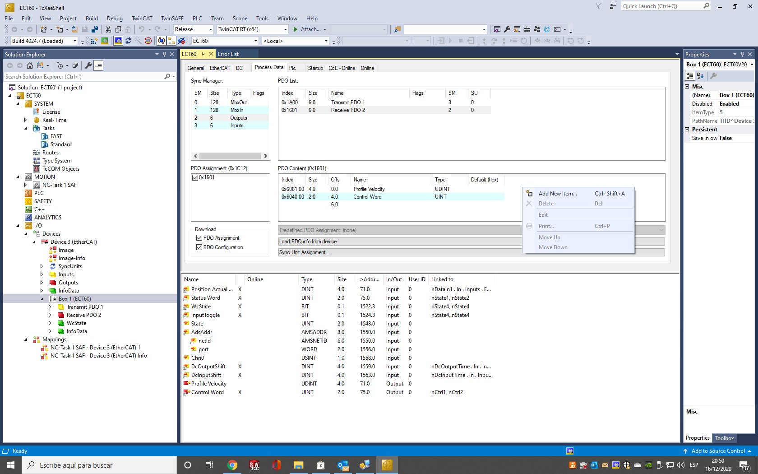Click the Categorized view icon in Properties
This screenshot has width=758, height=474.
(x=690, y=76)
